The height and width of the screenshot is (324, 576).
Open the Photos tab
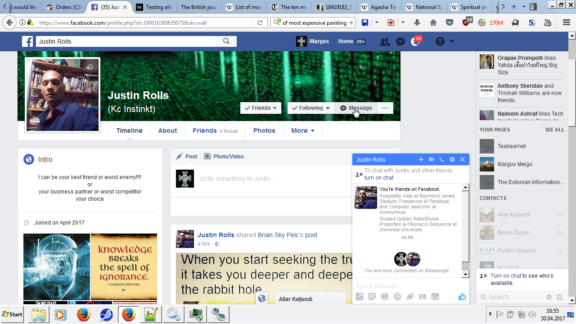coord(264,130)
